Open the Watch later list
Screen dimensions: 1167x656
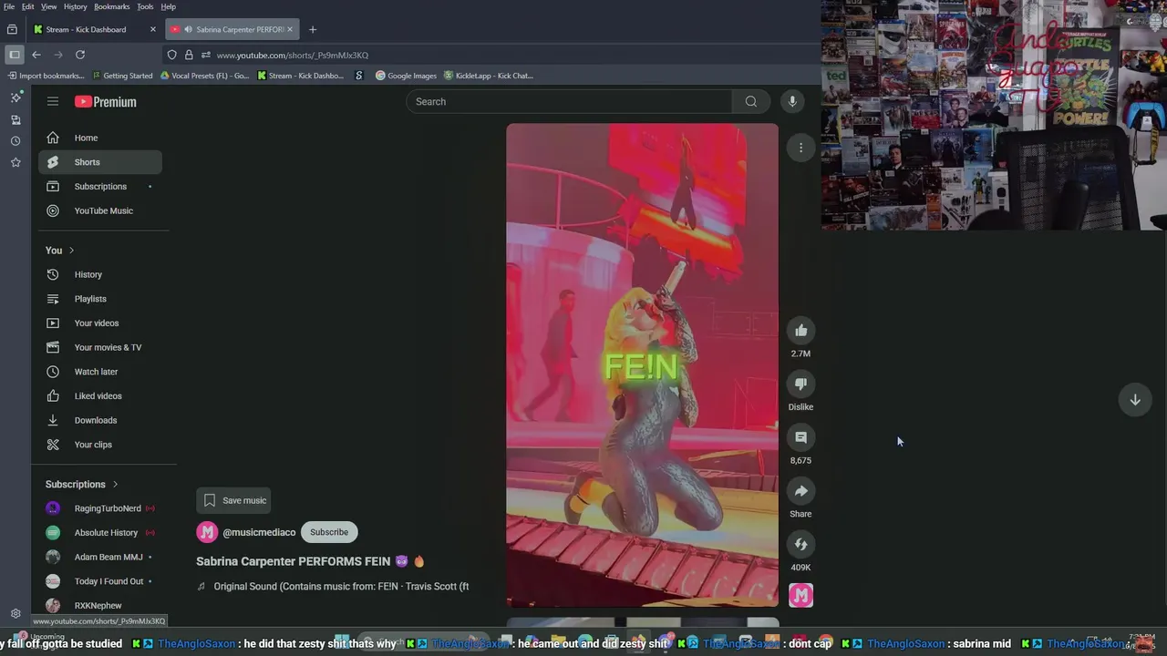coord(100,372)
